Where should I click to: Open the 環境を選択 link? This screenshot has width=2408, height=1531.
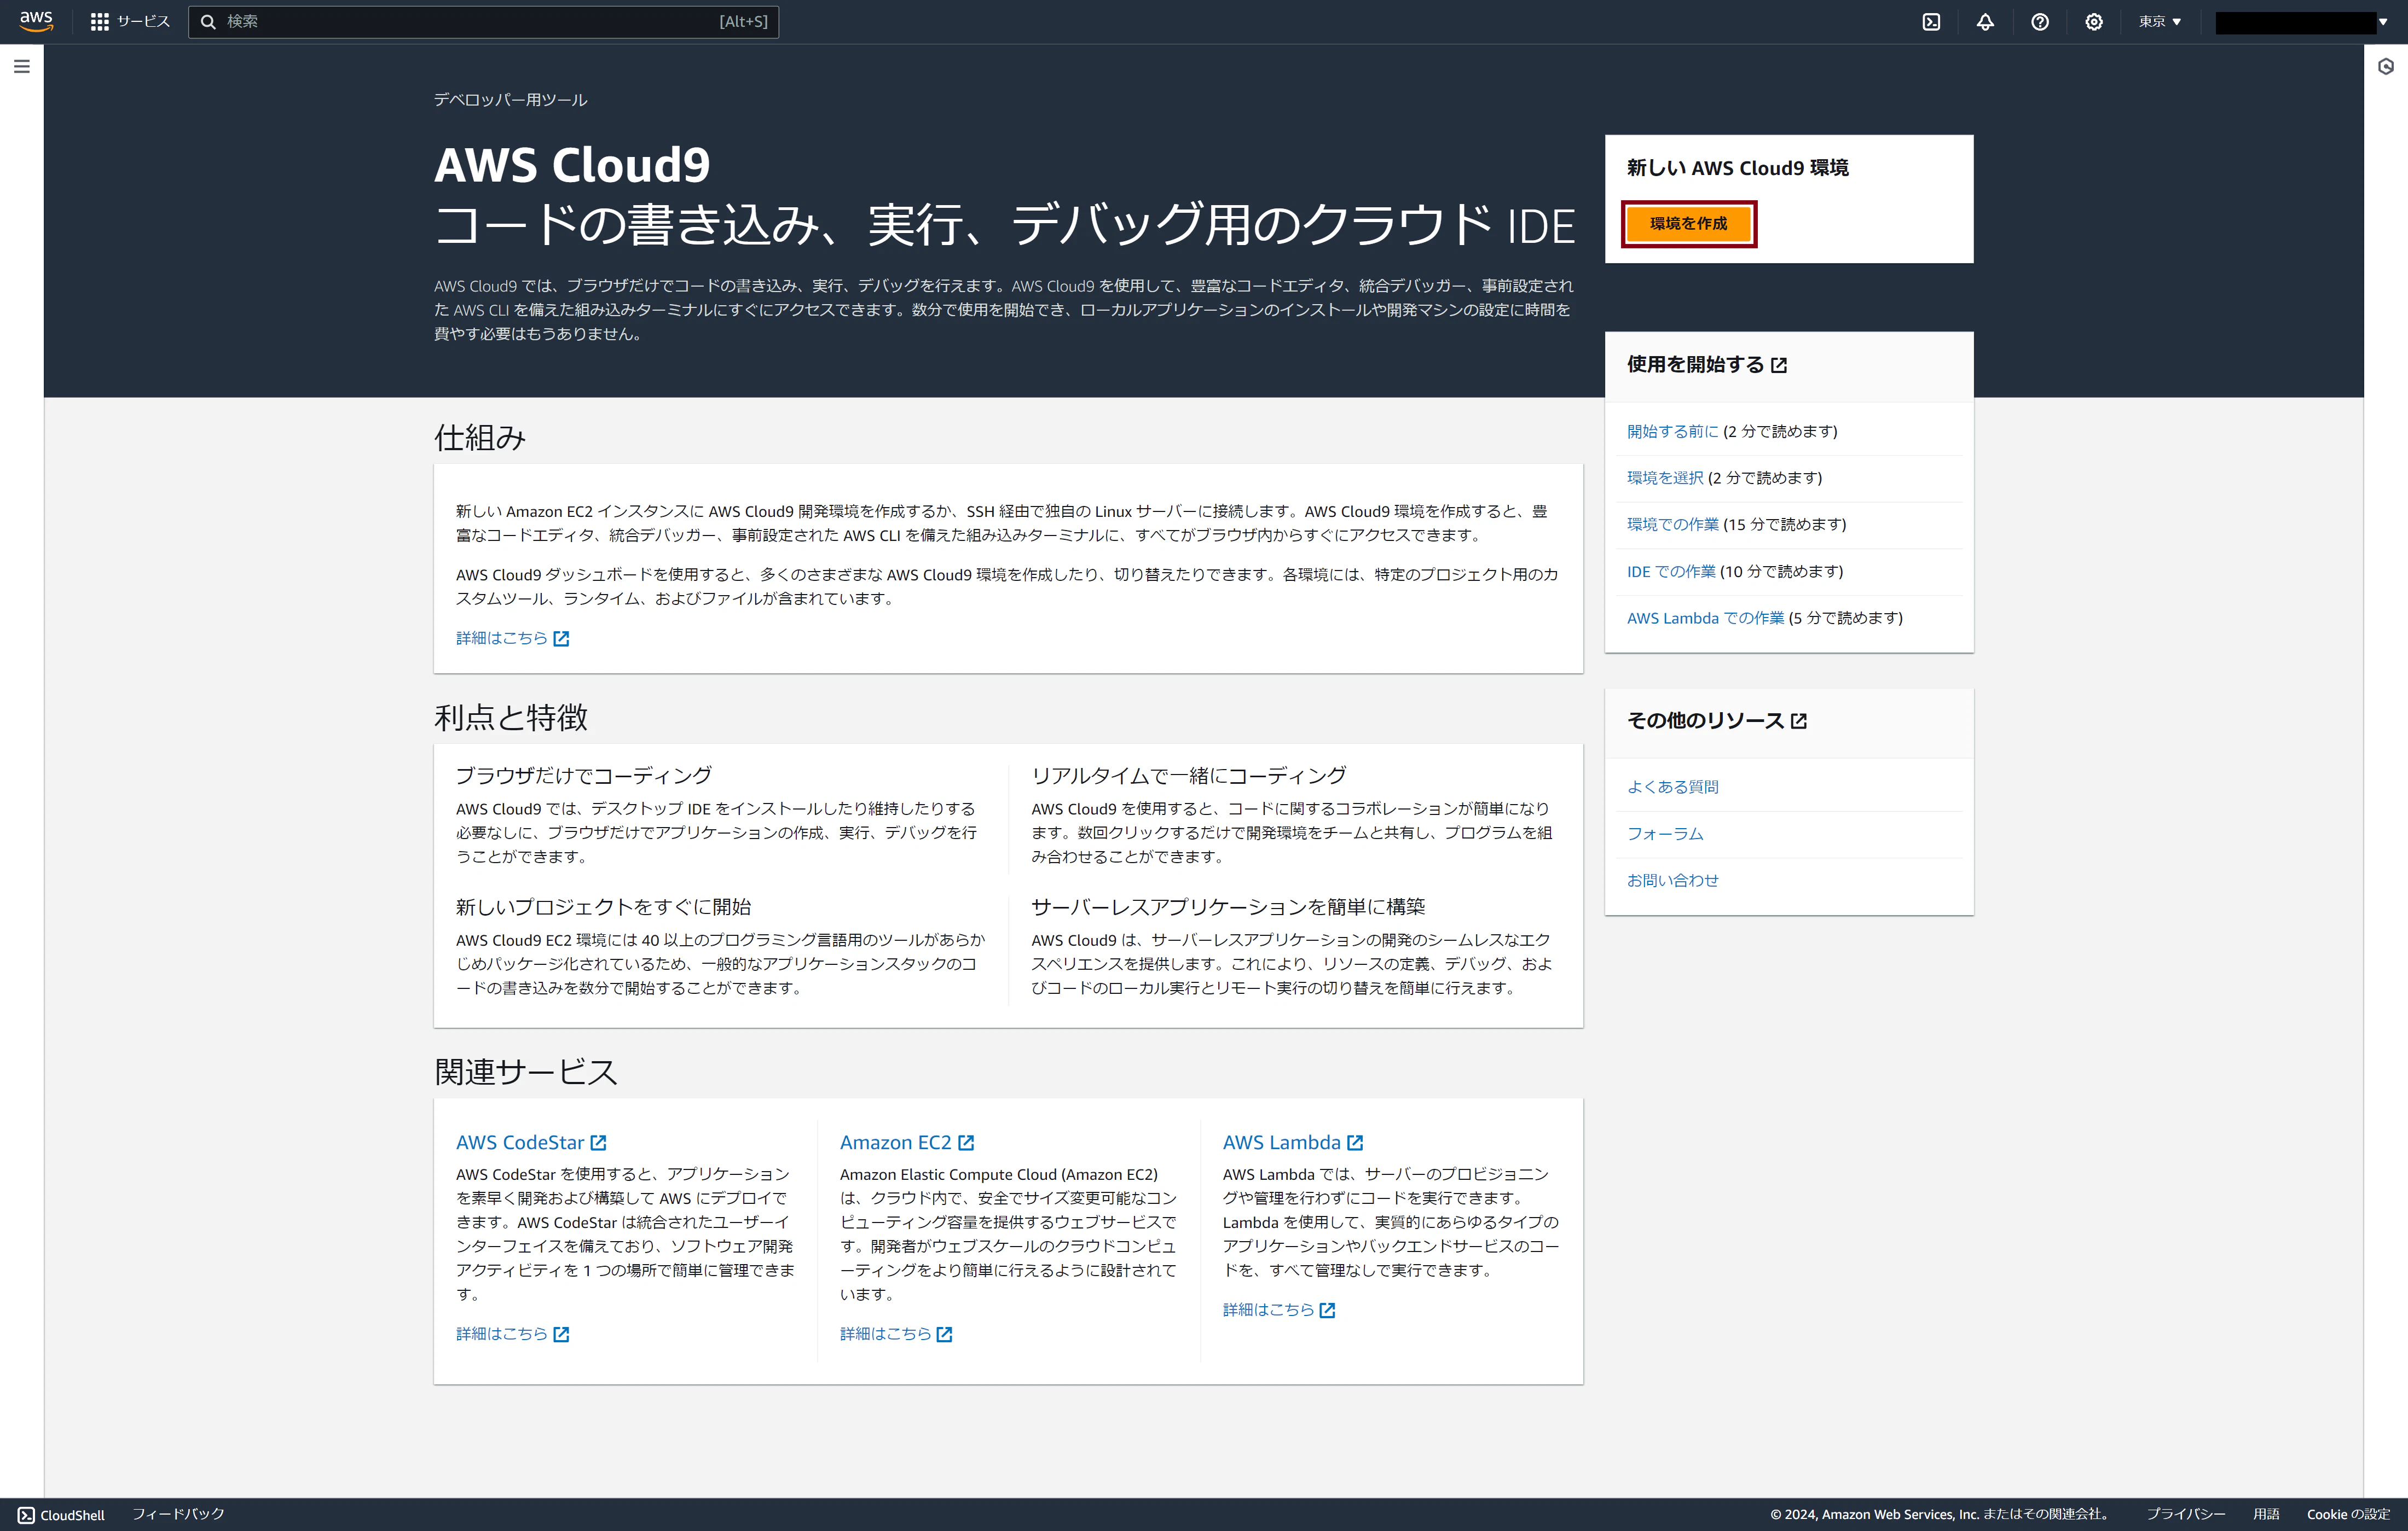1665,478
